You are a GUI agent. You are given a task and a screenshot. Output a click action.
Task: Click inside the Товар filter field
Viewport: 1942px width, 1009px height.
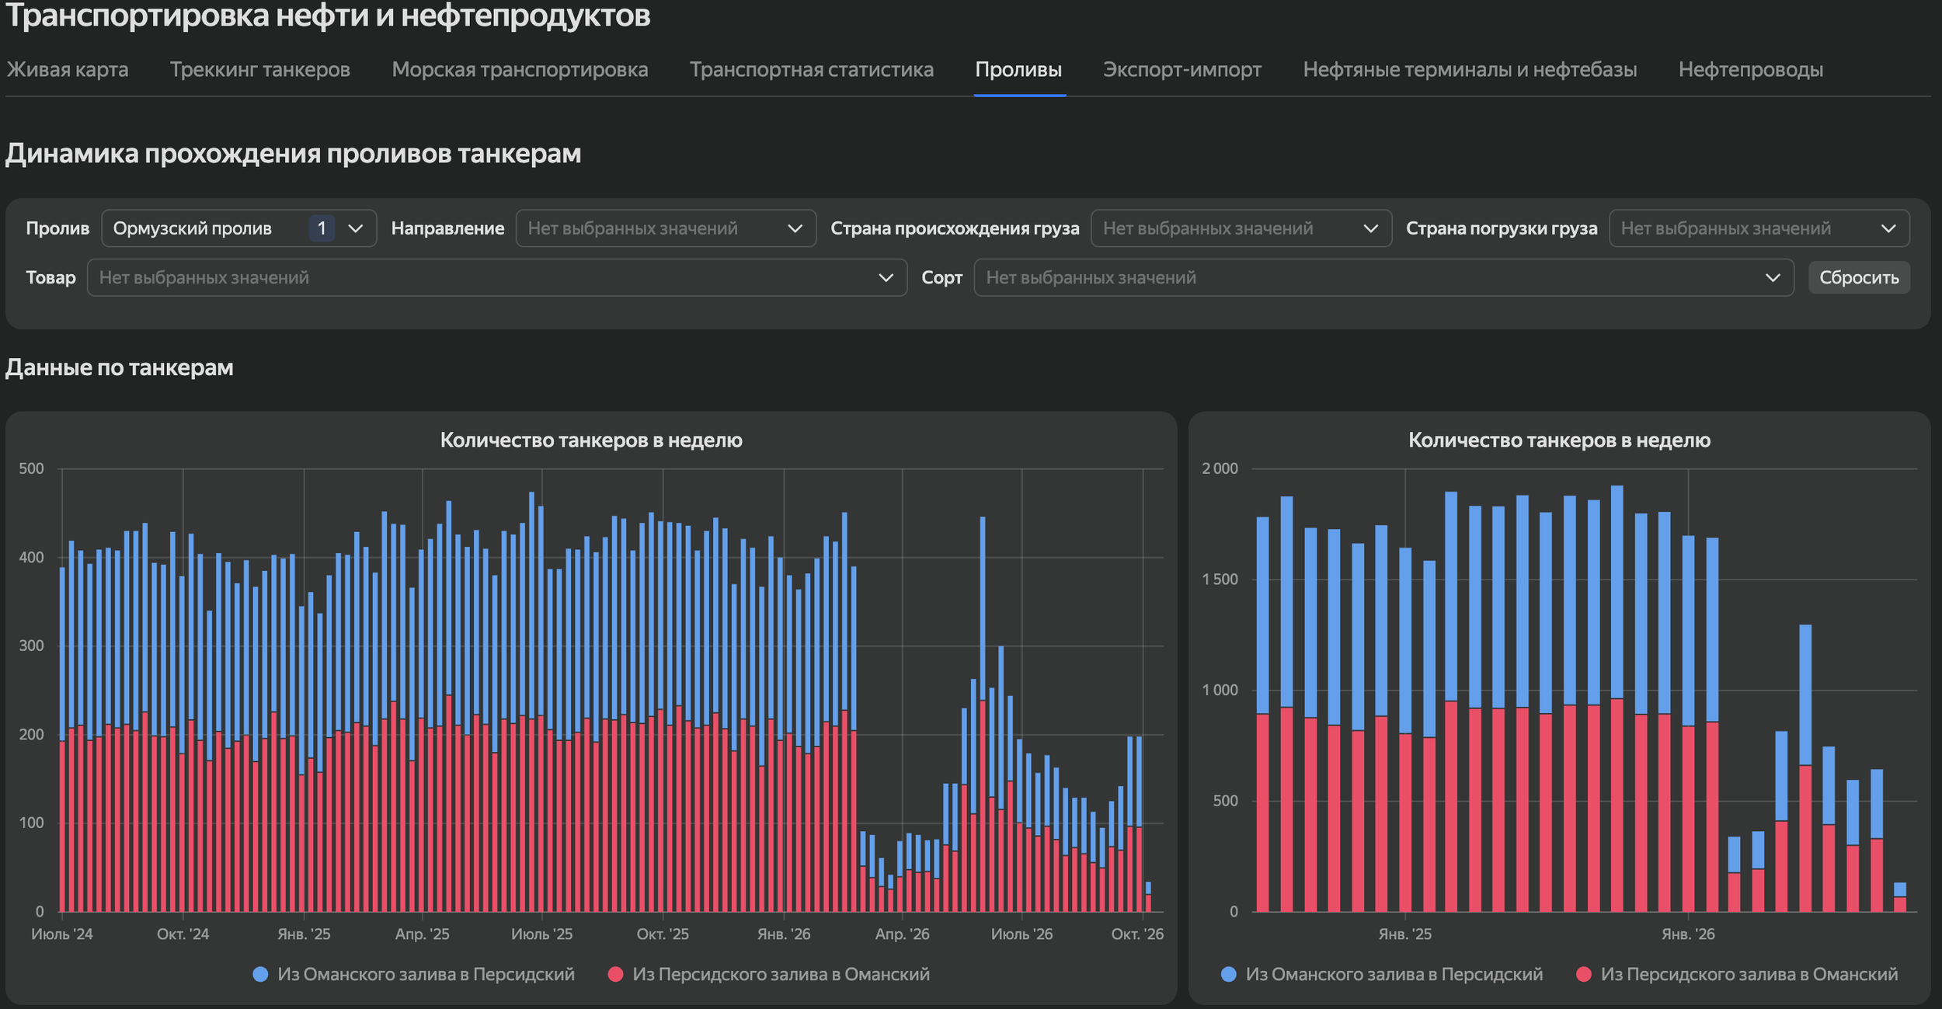pyautogui.click(x=497, y=277)
